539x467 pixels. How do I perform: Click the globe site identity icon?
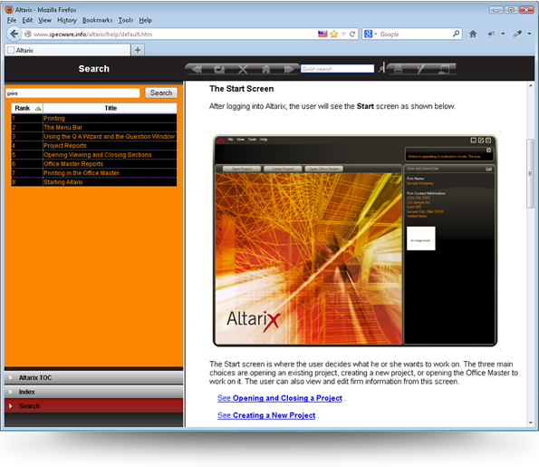tap(28, 34)
